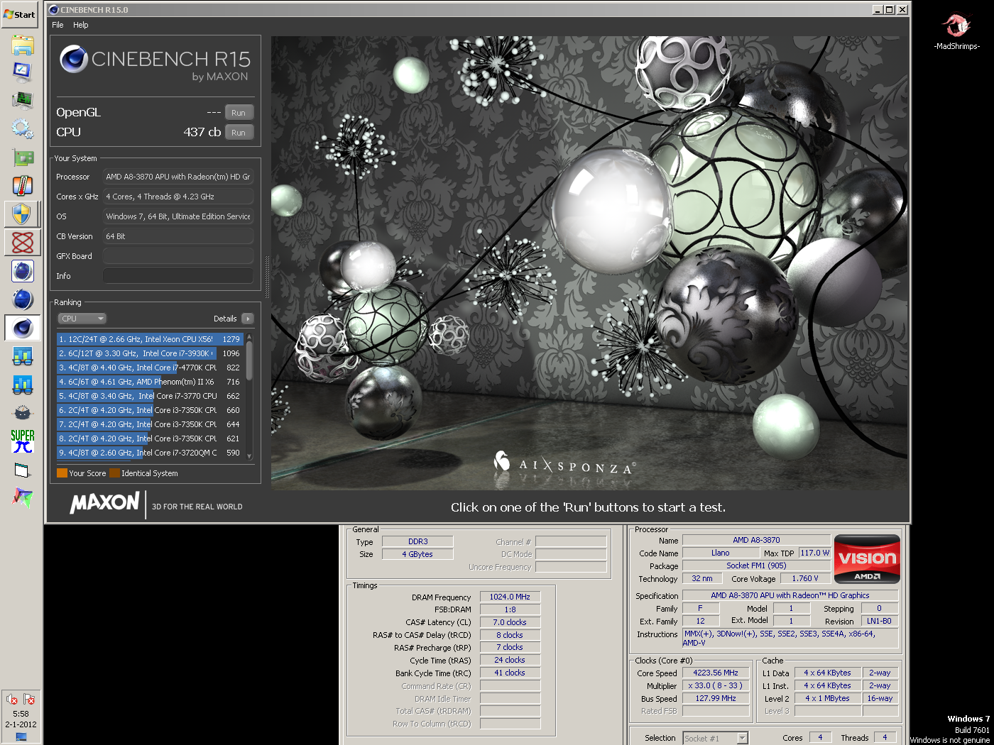The image size is (994, 745).
Task: Select ranking row with score 660
Action: point(151,410)
